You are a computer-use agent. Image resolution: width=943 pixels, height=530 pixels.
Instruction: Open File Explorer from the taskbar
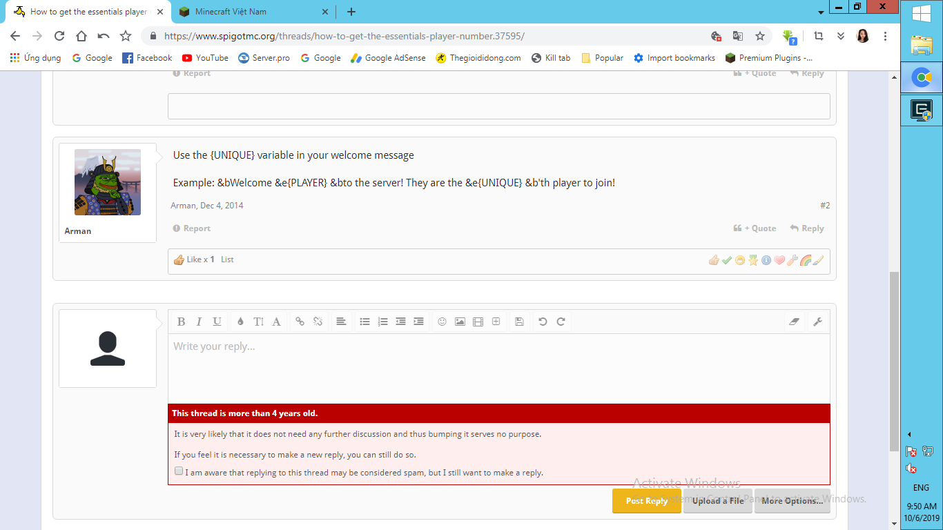922,45
